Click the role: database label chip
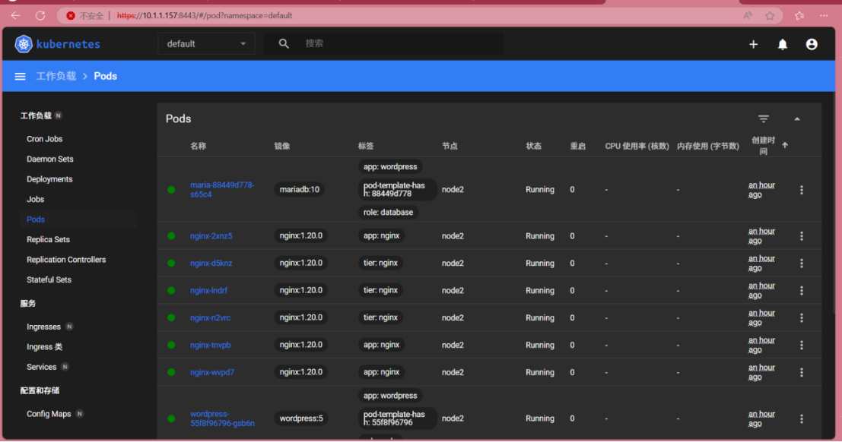Image resolution: width=842 pixels, height=442 pixels. 388,213
